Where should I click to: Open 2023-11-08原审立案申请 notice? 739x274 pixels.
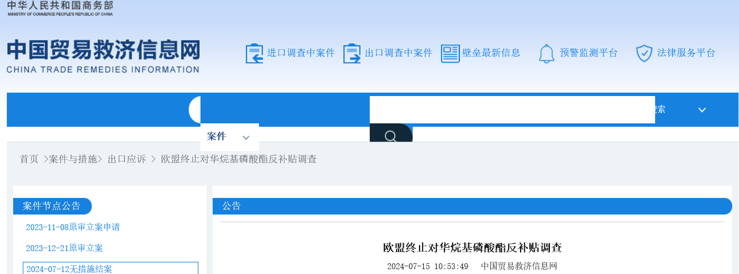[73, 227]
